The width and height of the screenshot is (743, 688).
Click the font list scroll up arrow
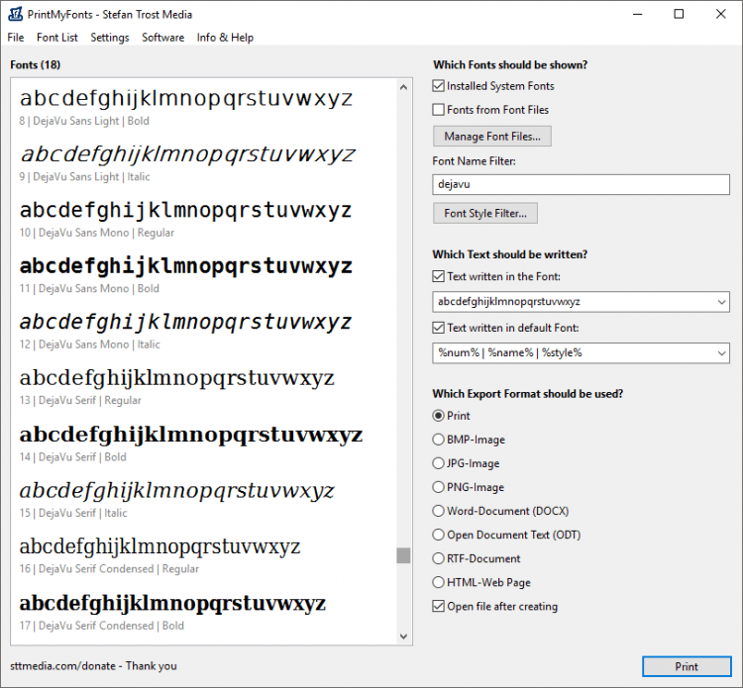pyautogui.click(x=403, y=88)
